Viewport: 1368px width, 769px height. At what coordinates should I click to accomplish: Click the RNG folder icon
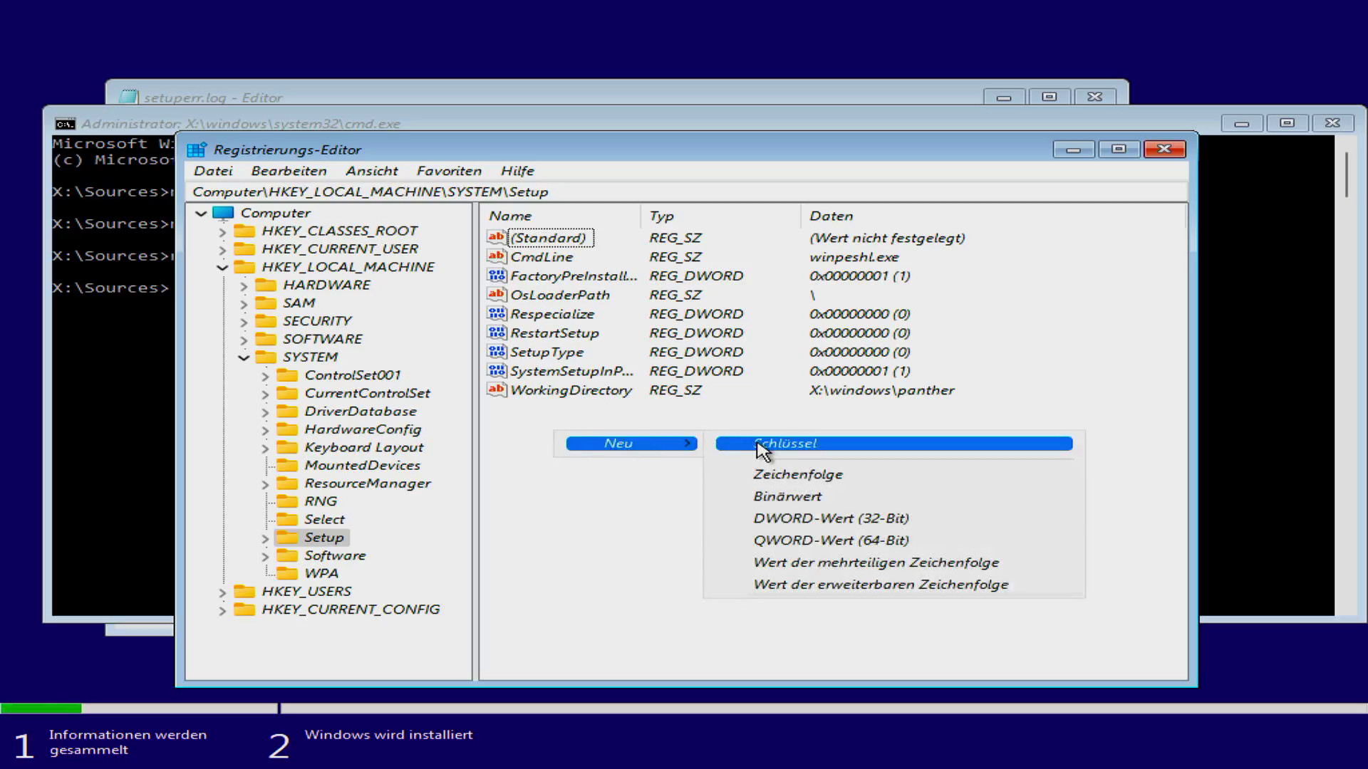coord(287,501)
